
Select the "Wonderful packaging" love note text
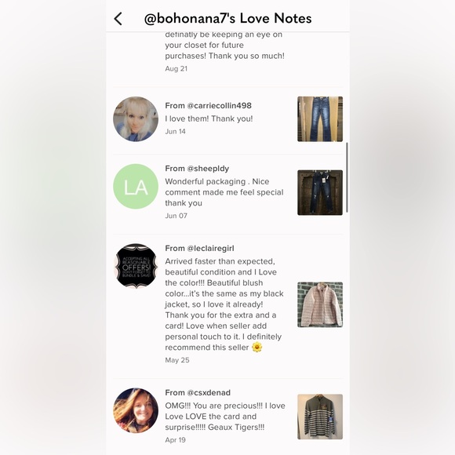224,192
